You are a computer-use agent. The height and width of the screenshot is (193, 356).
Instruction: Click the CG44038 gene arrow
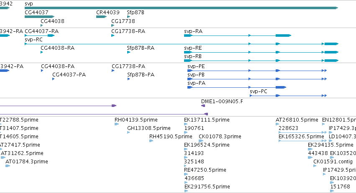(x=41, y=25)
